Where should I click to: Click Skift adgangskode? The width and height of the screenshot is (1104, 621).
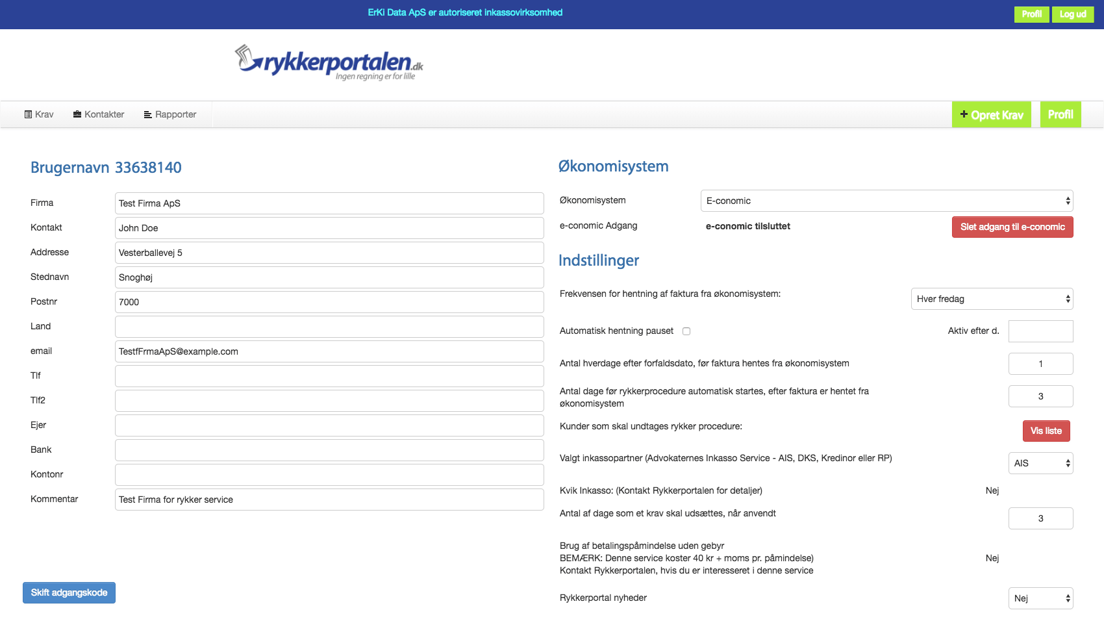[x=69, y=592]
